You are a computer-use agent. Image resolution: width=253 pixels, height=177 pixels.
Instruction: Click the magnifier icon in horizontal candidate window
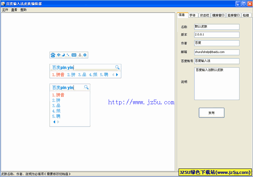117,67
